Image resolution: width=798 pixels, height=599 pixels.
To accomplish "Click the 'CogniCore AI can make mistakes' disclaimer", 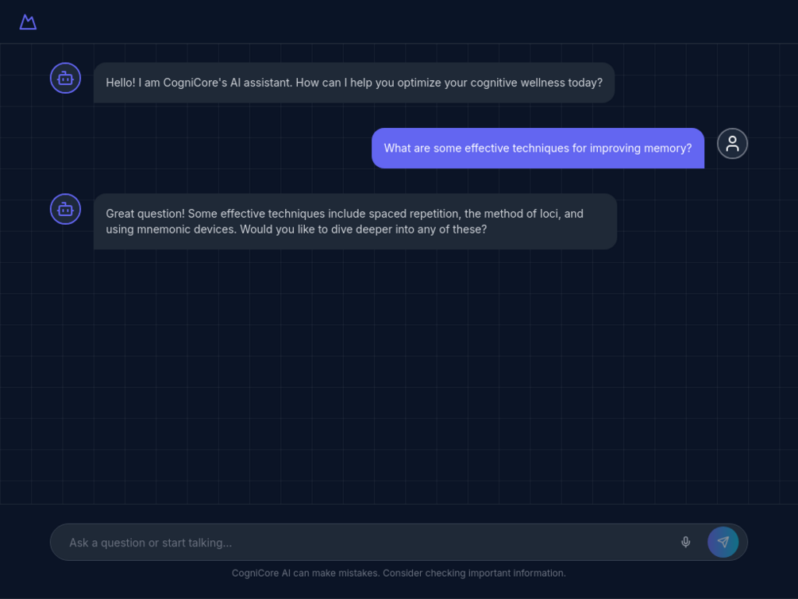I will coord(399,573).
